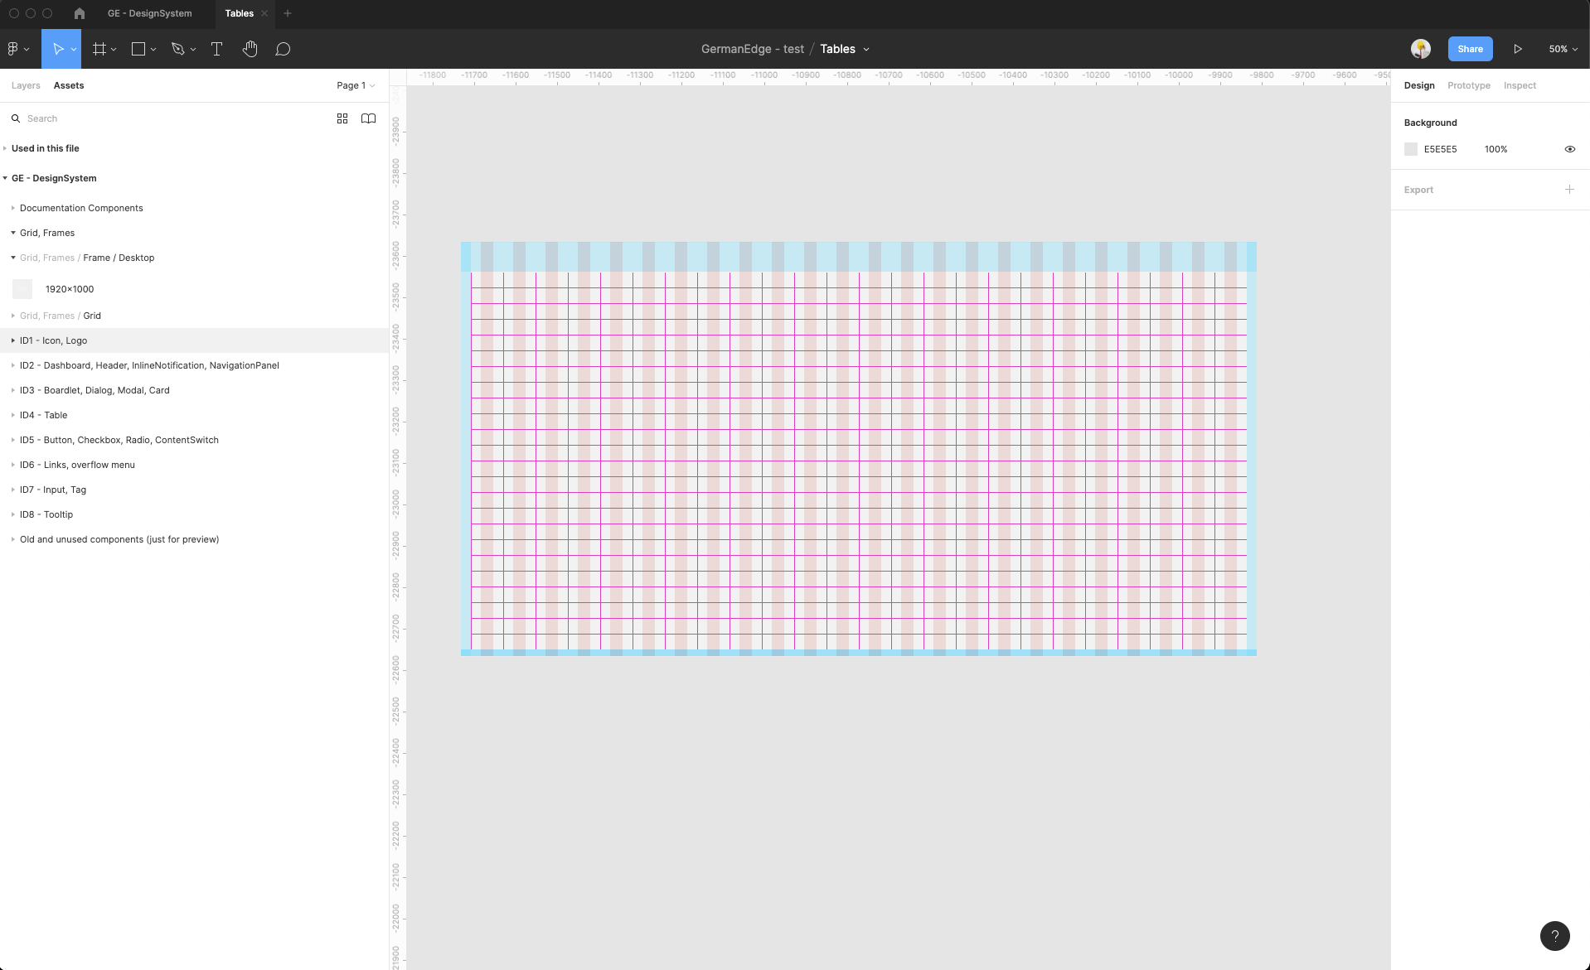
Task: Open the team library book icon
Action: point(369,118)
